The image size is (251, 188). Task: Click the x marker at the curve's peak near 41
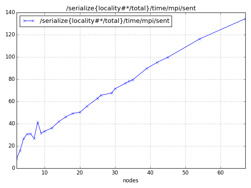38,122
